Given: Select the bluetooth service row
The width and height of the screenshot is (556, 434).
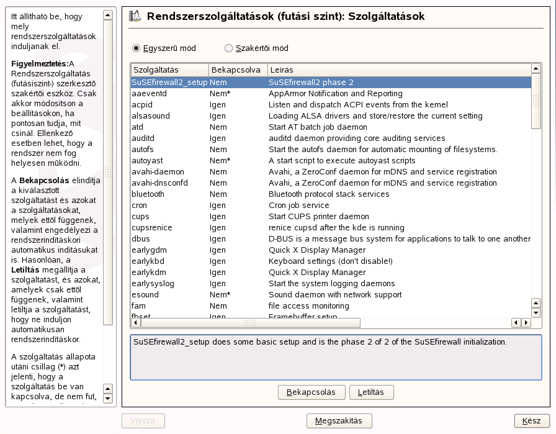Looking at the screenshot, I should (331, 194).
